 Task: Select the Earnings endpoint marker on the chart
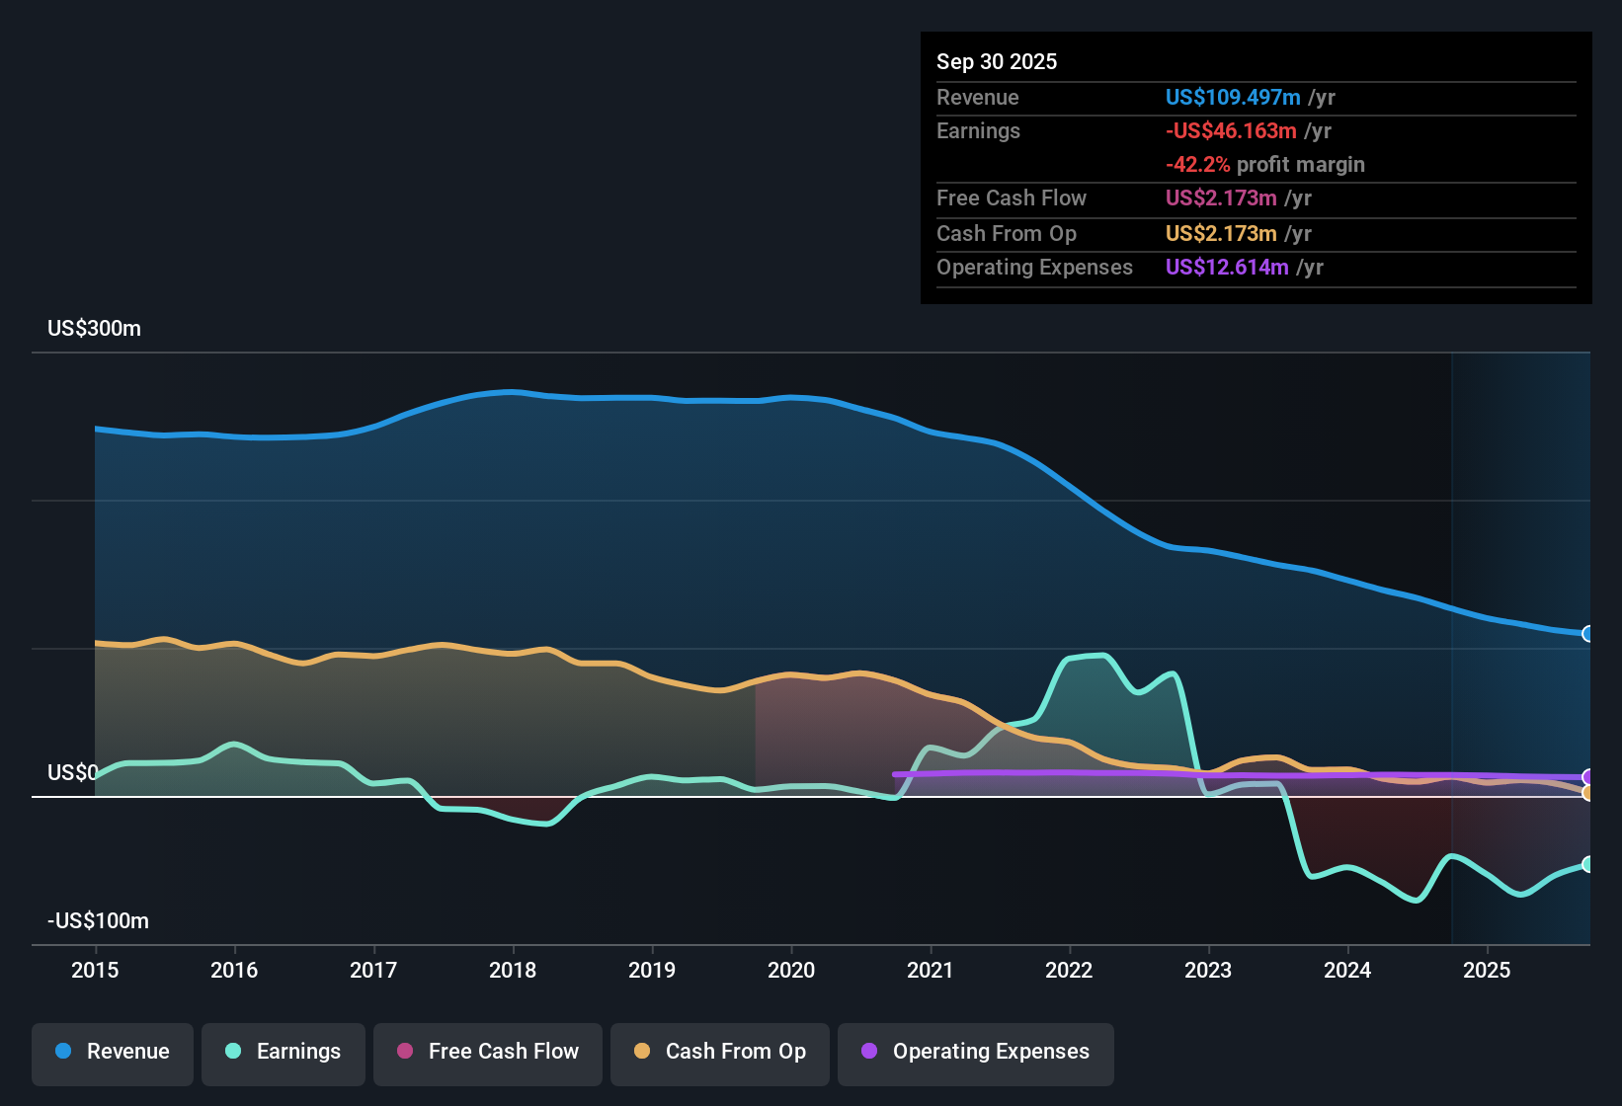1588,864
